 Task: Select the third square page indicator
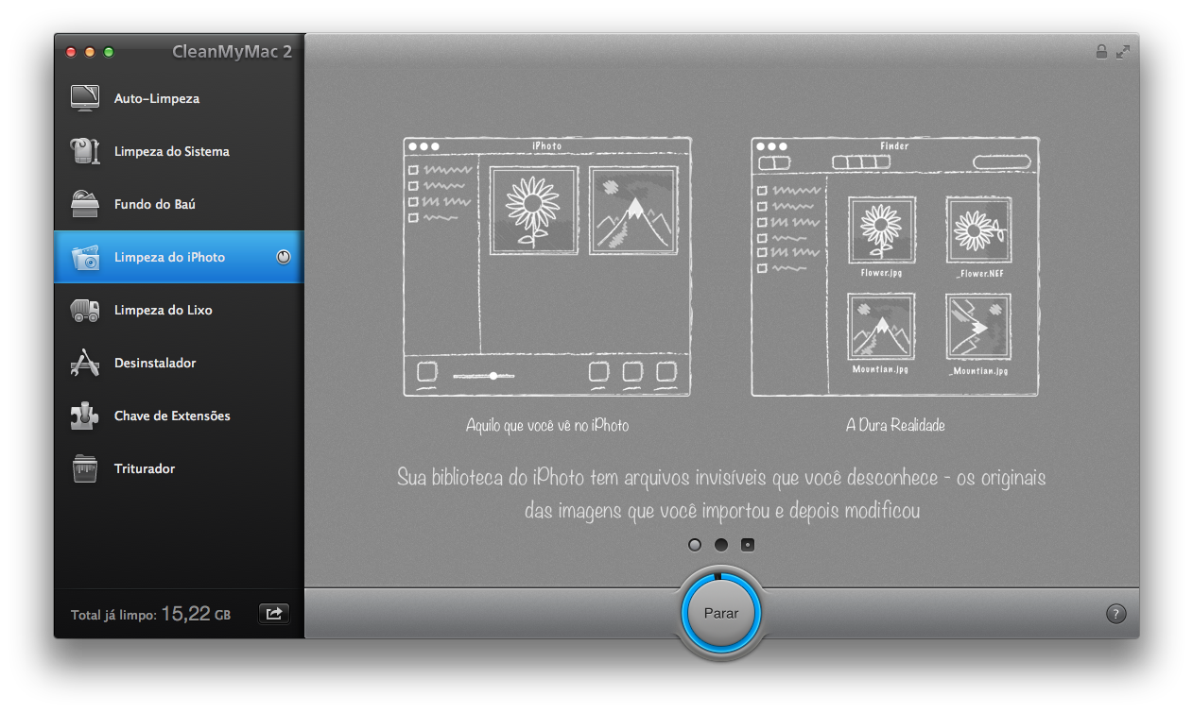[748, 545]
